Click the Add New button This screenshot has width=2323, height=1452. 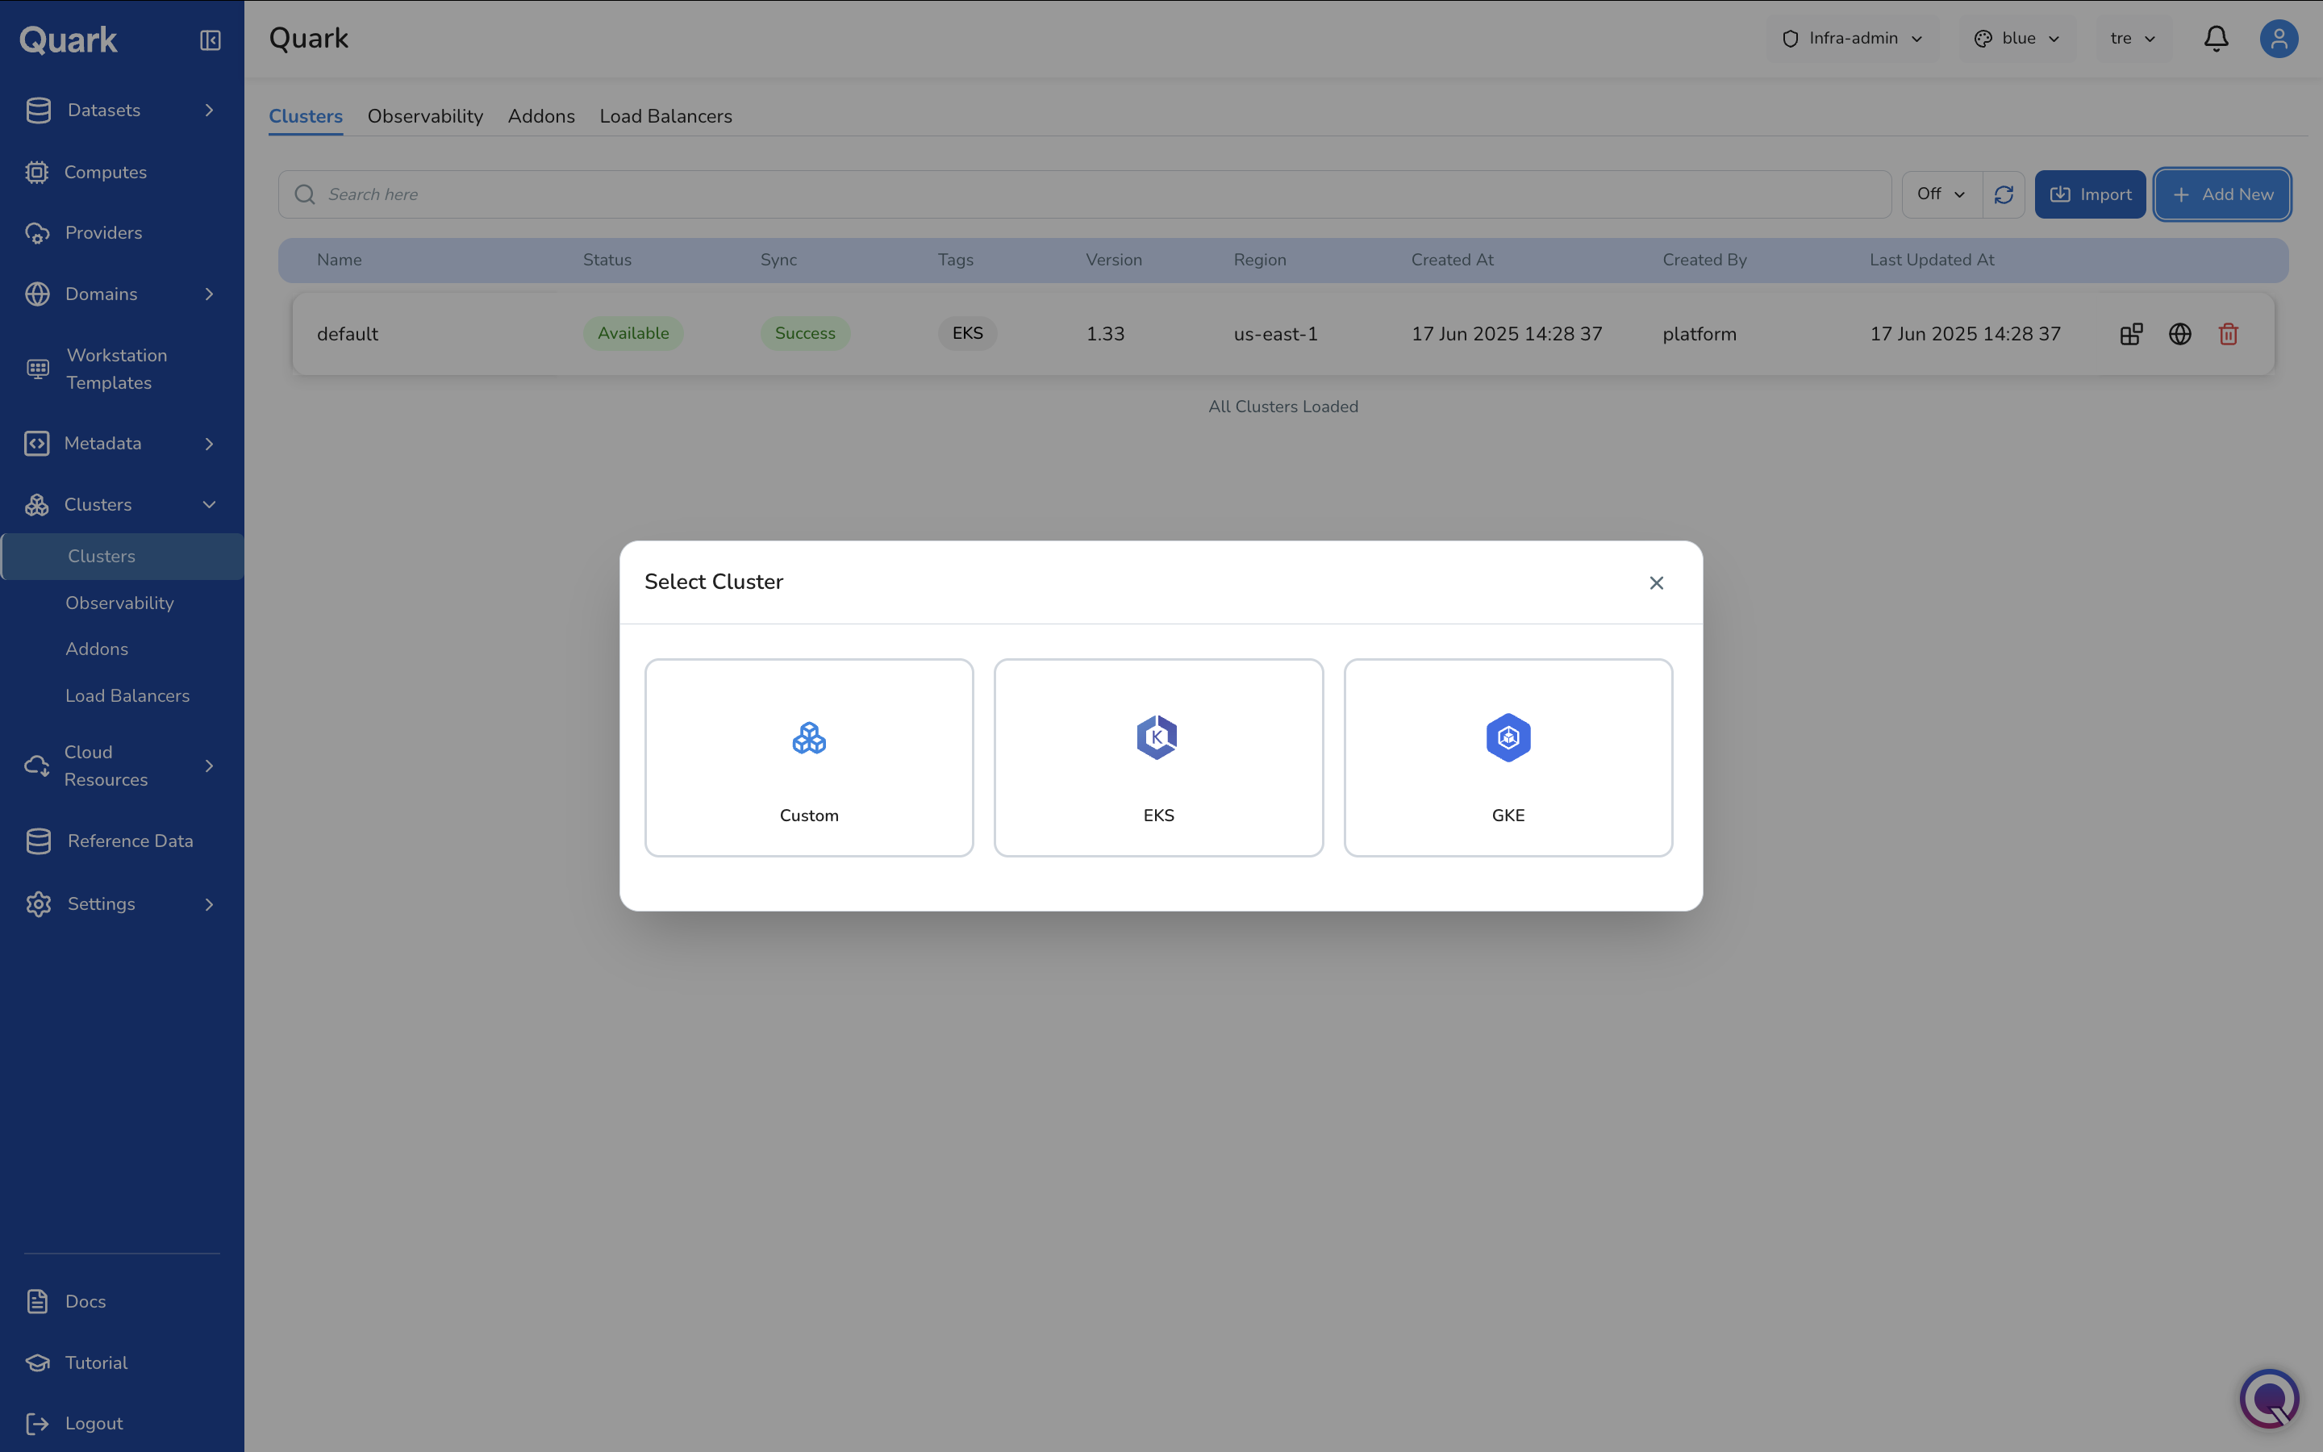point(2222,194)
